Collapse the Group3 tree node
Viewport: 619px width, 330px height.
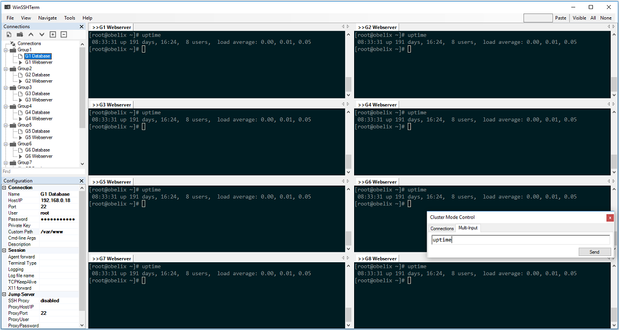[x=6, y=88]
